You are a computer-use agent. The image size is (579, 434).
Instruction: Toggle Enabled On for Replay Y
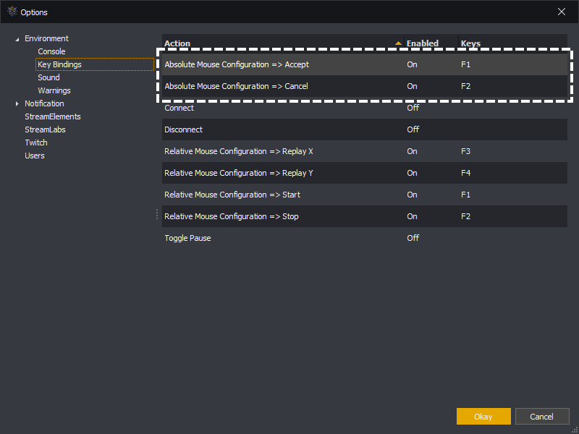412,173
